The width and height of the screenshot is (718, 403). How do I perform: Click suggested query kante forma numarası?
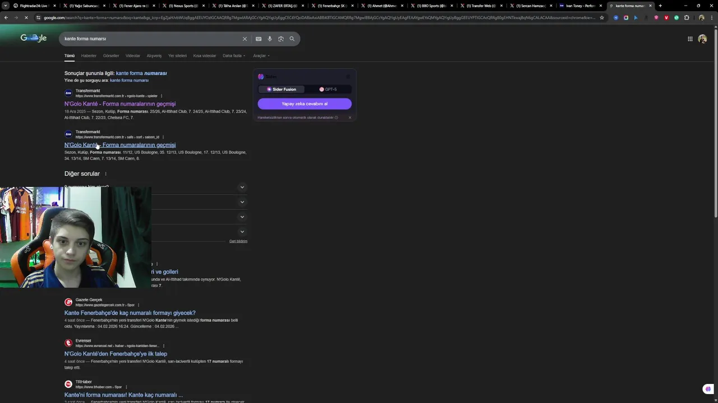pos(141,73)
